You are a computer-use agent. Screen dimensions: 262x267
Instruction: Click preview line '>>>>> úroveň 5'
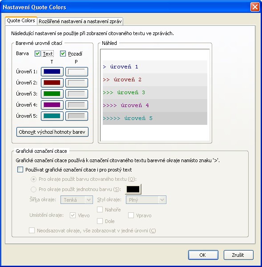pos(155,118)
